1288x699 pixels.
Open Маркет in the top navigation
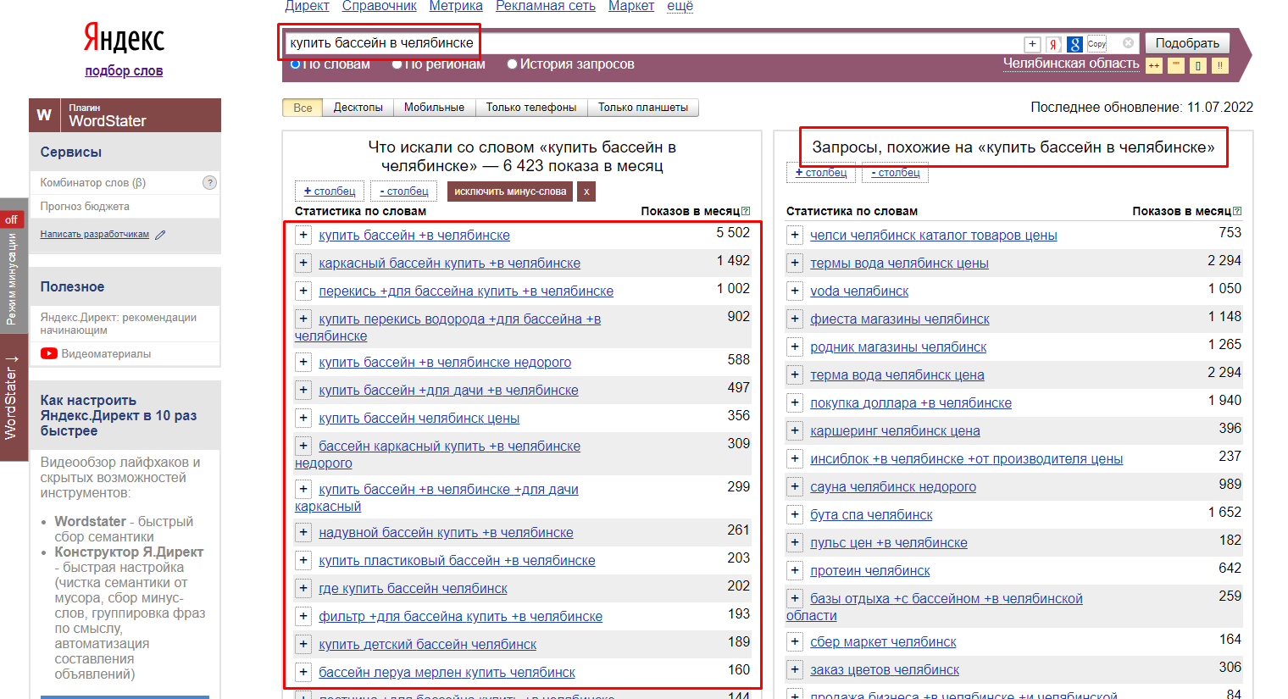pyautogui.click(x=631, y=6)
